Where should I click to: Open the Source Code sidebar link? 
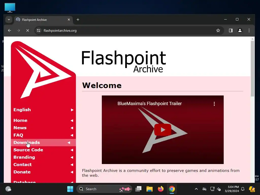43,150
